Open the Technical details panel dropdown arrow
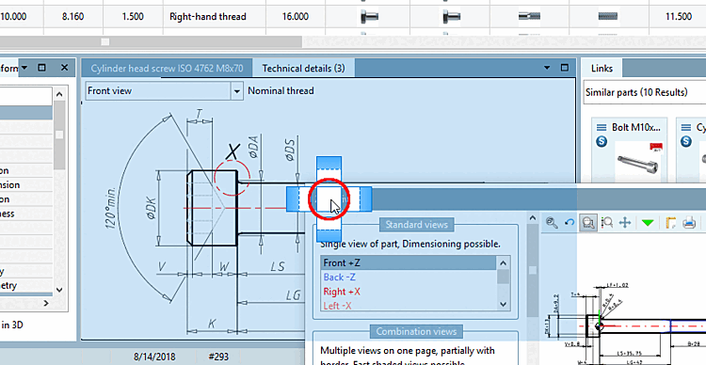The width and height of the screenshot is (706, 365). tap(547, 68)
